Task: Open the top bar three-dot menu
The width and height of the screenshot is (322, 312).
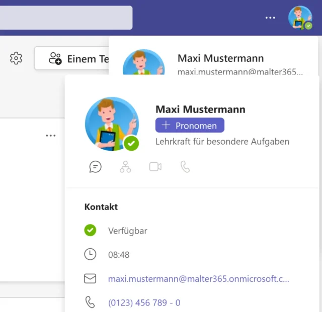Action: [270, 18]
